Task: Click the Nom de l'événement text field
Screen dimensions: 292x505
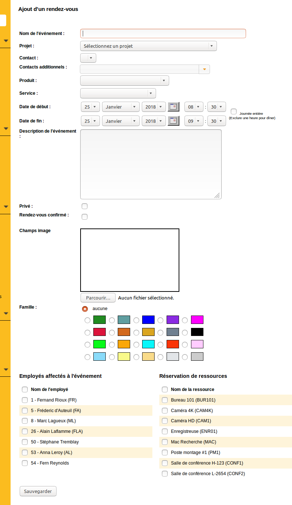Action: pyautogui.click(x=163, y=34)
